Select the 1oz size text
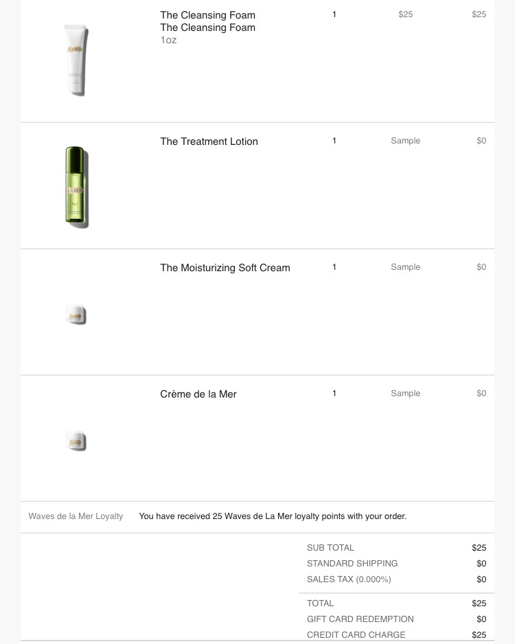The width and height of the screenshot is (515, 644). tap(168, 40)
